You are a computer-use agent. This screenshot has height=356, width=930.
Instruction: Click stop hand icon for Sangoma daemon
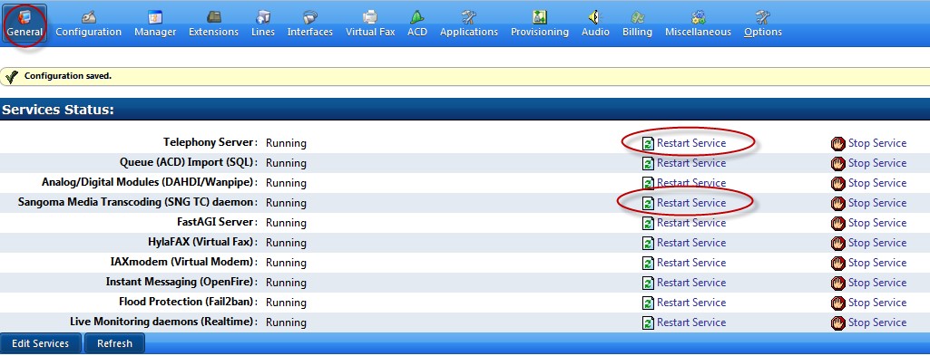[x=837, y=203]
